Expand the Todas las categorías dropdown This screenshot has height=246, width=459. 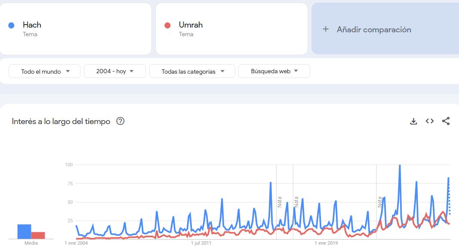(192, 71)
